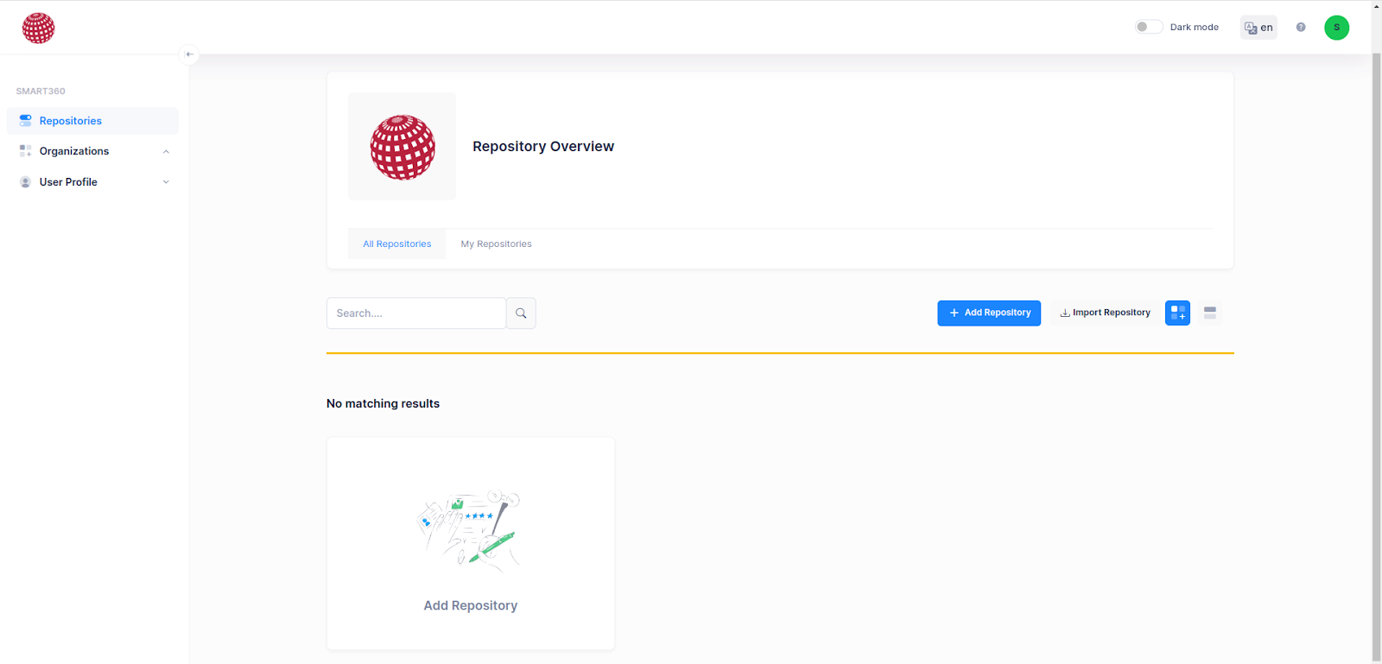Image resolution: width=1382 pixels, height=664 pixels.
Task: Click the Add Repository card label
Action: (471, 606)
